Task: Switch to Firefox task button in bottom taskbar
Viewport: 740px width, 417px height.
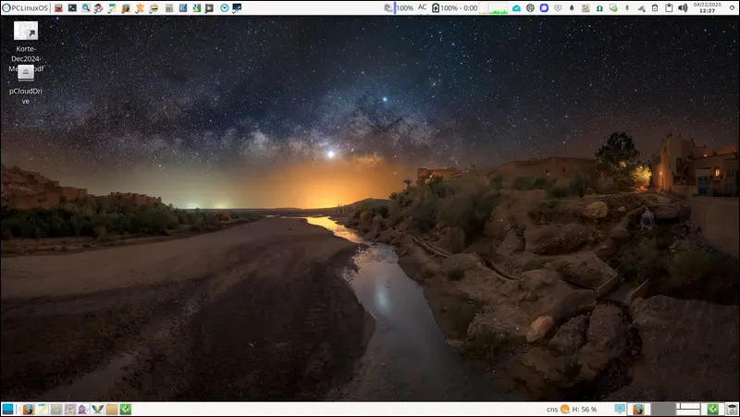Action: pyautogui.click(x=638, y=409)
